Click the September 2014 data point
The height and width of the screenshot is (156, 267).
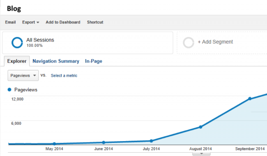(250, 98)
